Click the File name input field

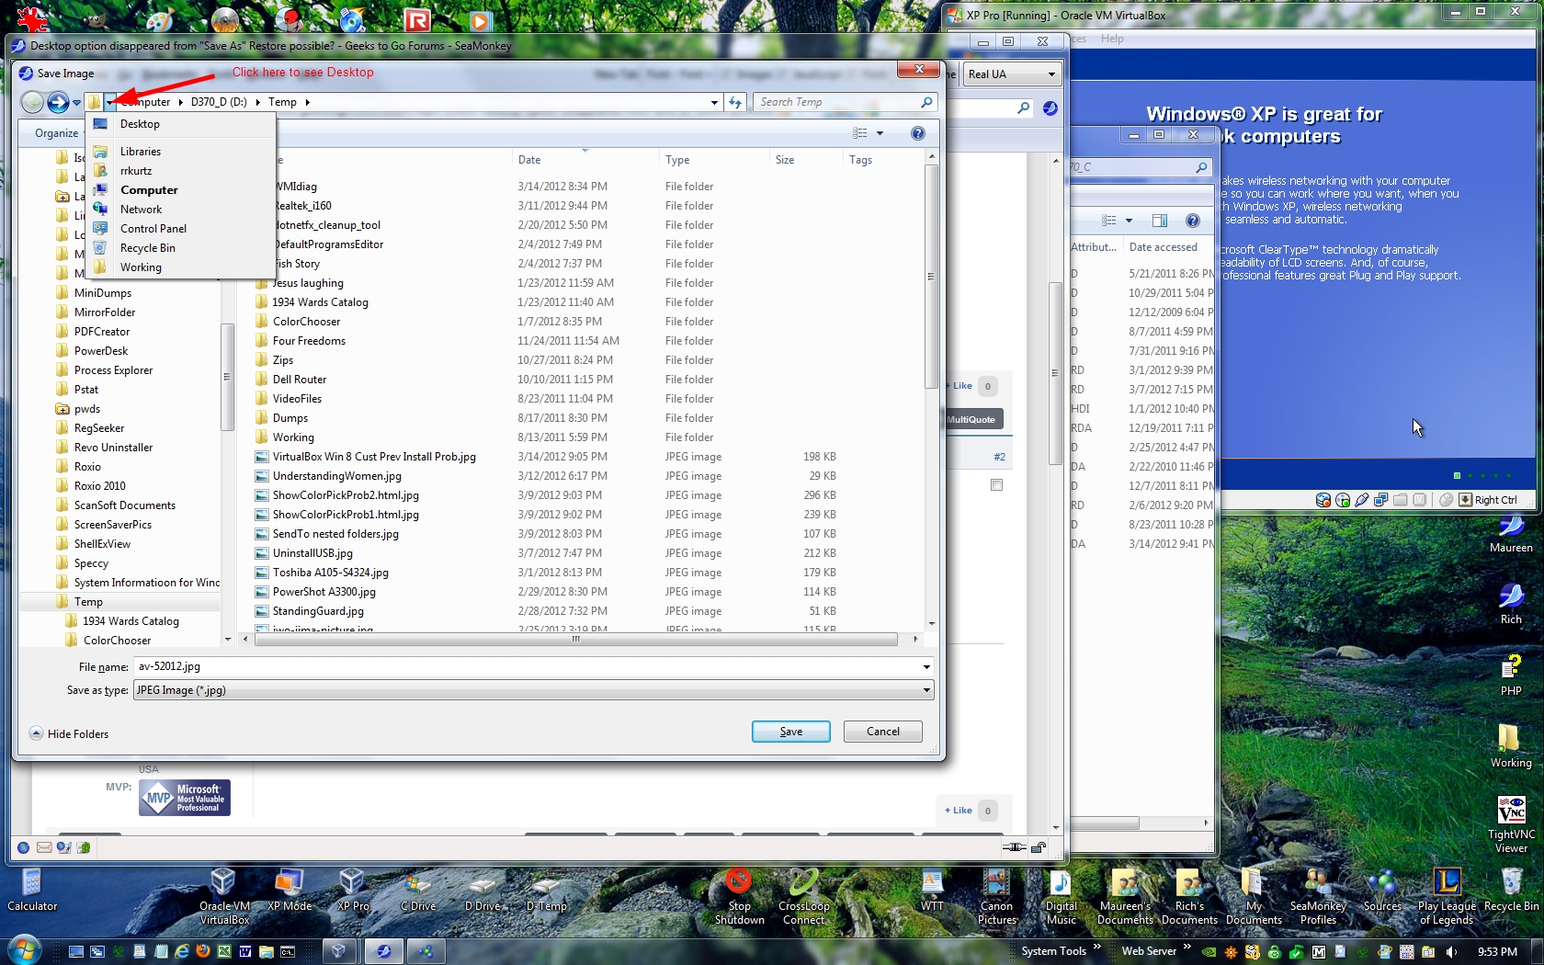pyautogui.click(x=528, y=667)
